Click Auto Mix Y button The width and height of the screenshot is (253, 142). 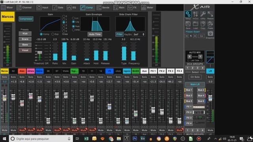click(200, 56)
